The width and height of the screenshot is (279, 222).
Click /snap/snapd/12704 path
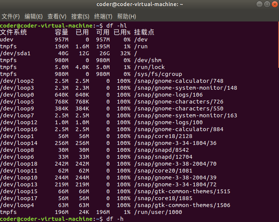point(163,157)
